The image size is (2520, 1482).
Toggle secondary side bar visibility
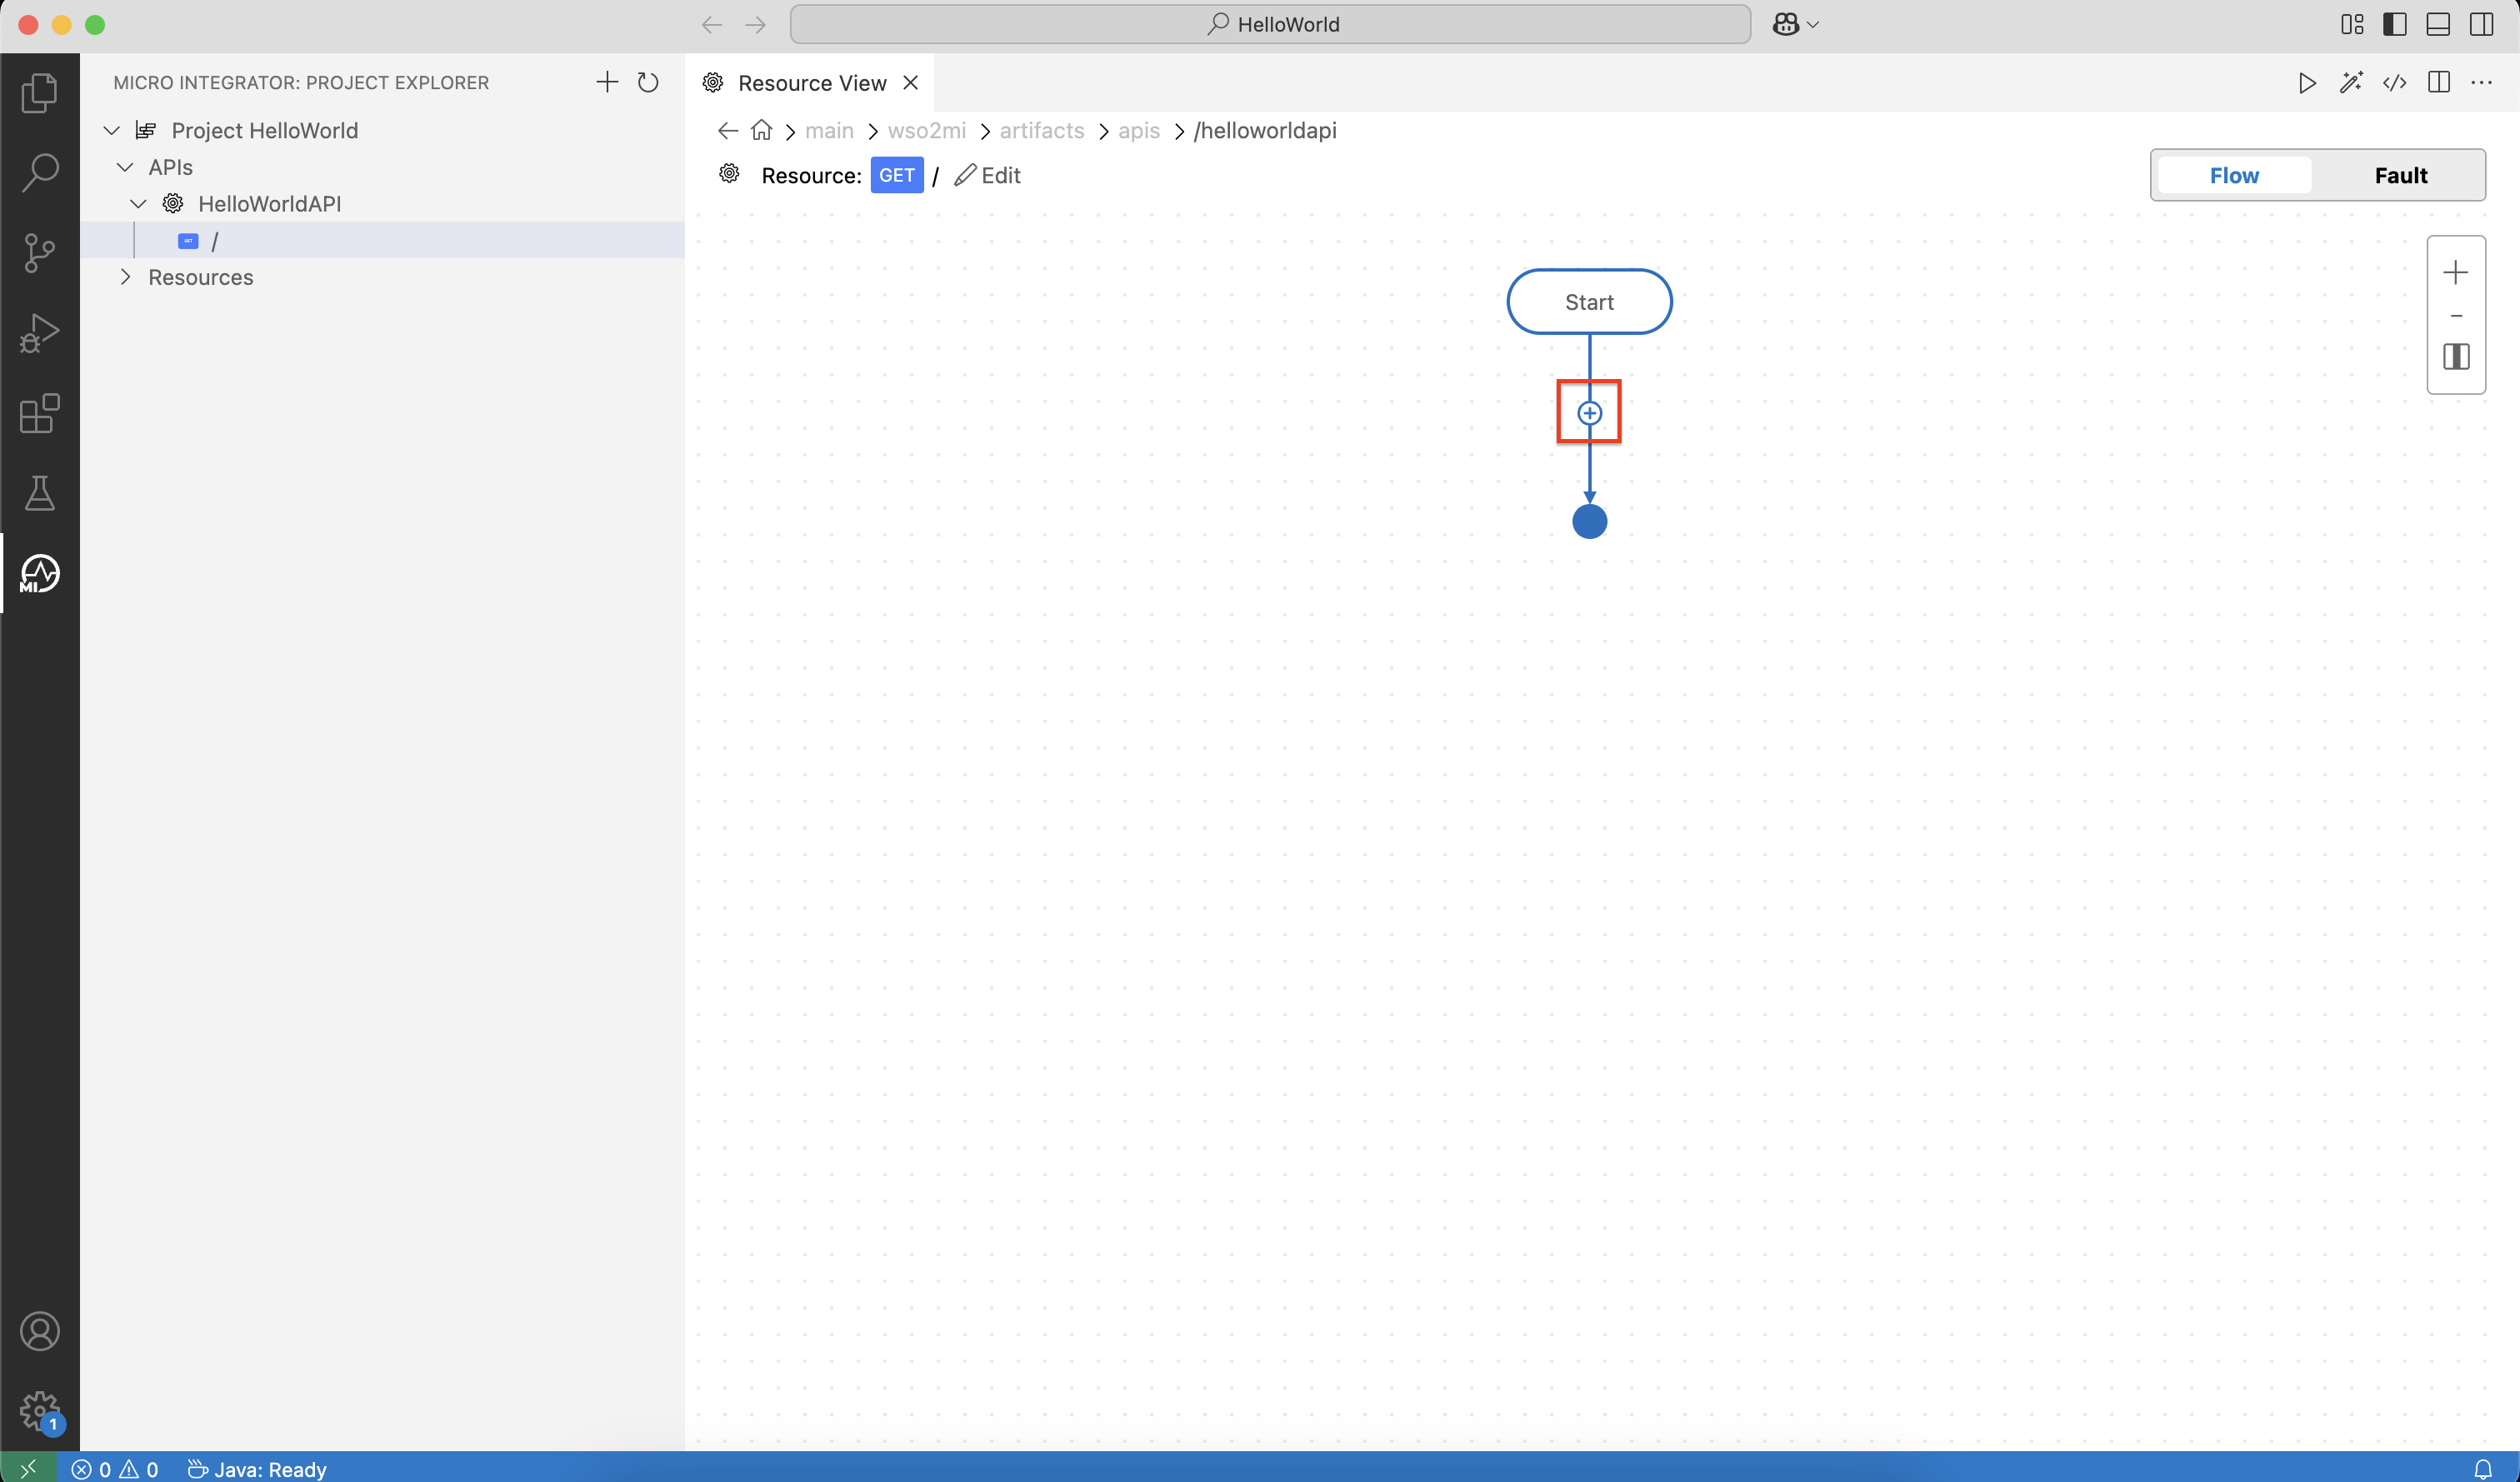2482,24
